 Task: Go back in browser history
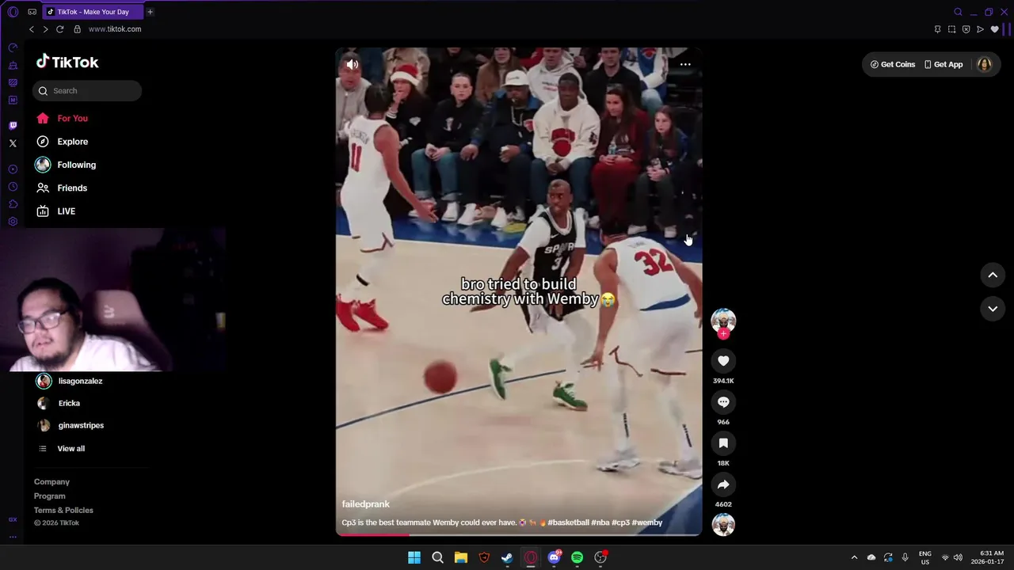(32, 29)
